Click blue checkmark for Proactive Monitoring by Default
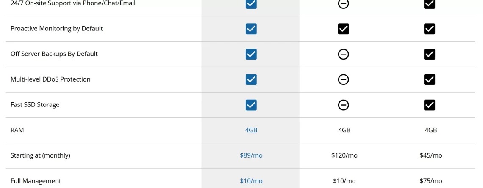Image resolution: width=483 pixels, height=188 pixels. pyautogui.click(x=251, y=29)
